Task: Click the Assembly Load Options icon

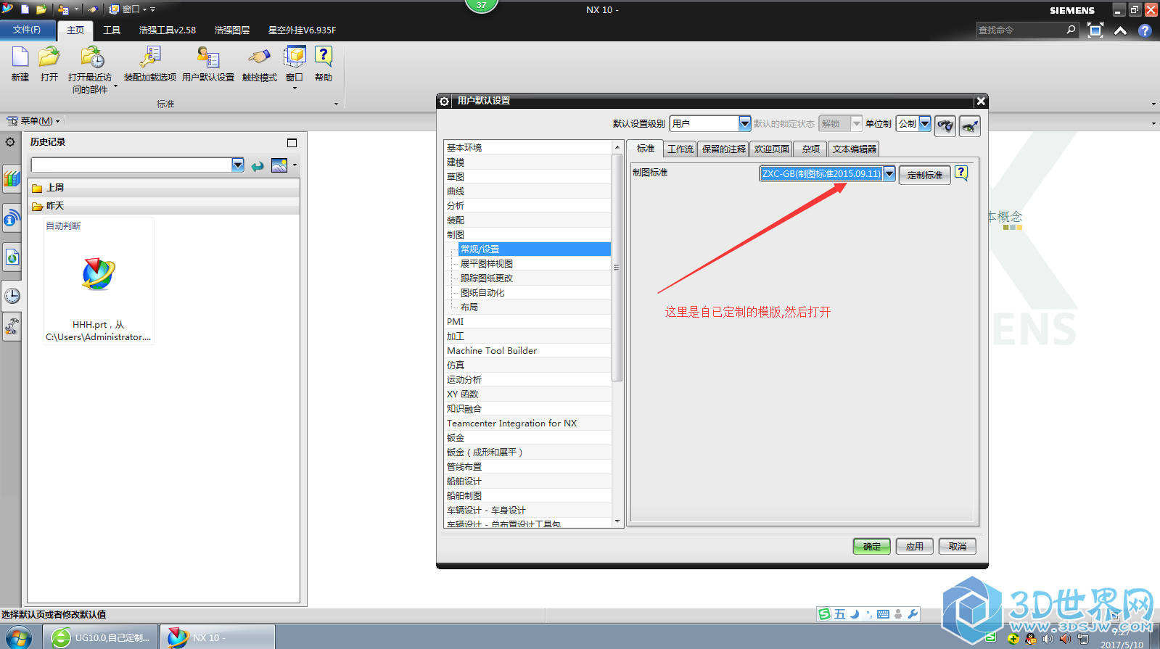Action: click(150, 58)
